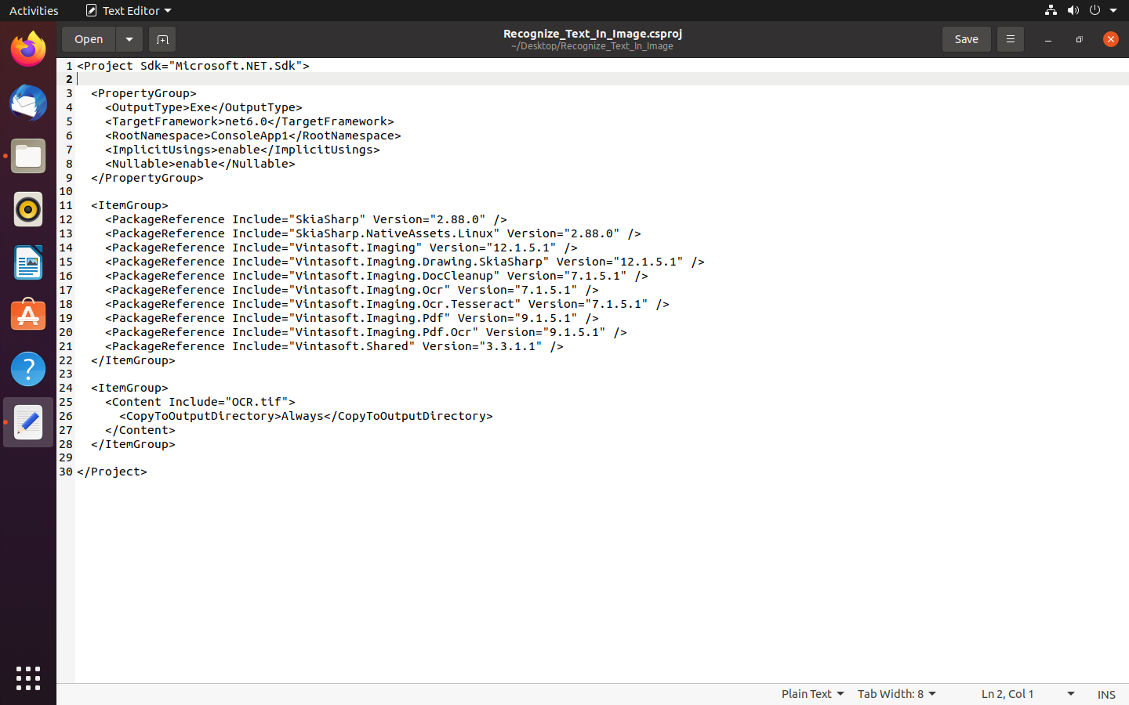Click Activities in the top bar
This screenshot has height=705, width=1129.
click(x=34, y=10)
